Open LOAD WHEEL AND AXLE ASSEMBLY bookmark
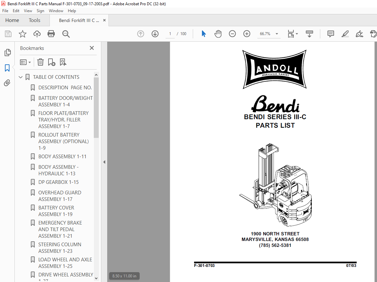This screenshot has height=282, width=377. (x=65, y=263)
